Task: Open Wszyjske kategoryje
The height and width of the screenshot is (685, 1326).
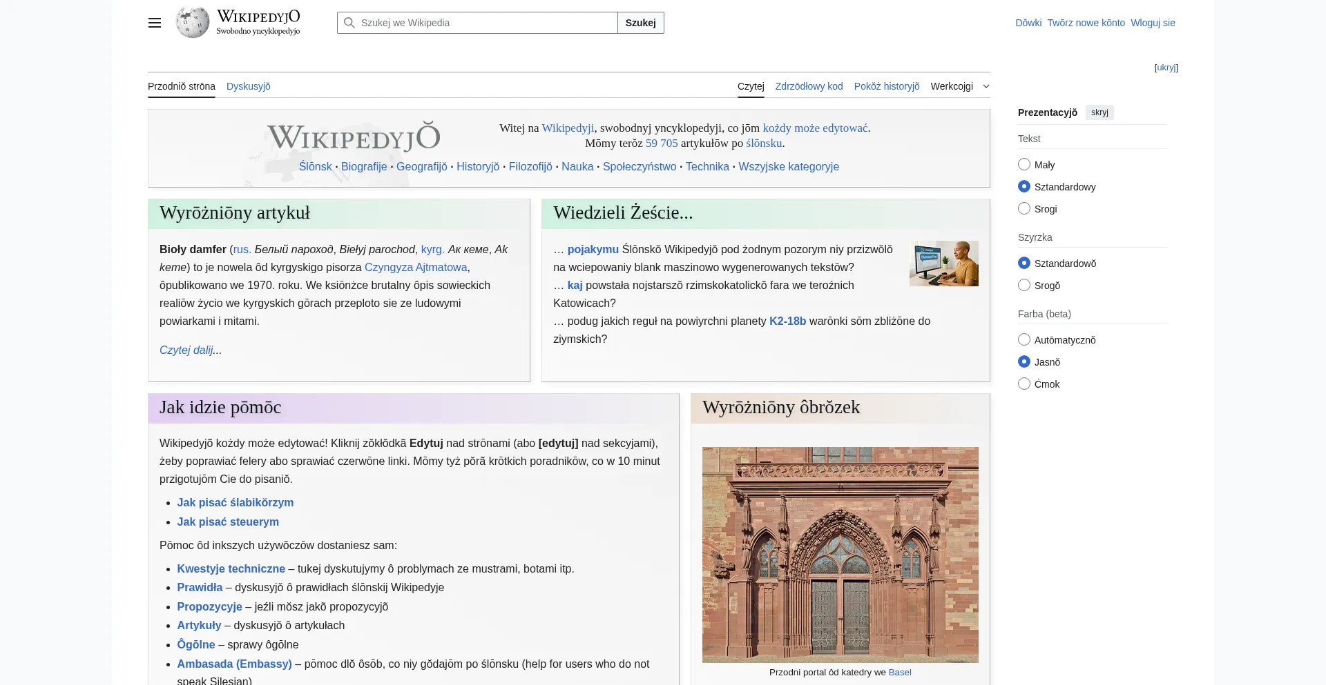Action: (789, 166)
